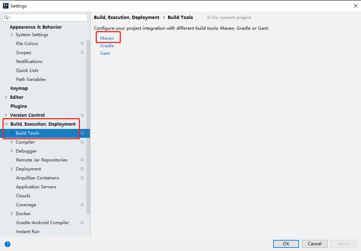This screenshot has height=251, width=361.
Task: Click the settings tree vertical scrollbar
Action: pyautogui.click(x=88, y=127)
